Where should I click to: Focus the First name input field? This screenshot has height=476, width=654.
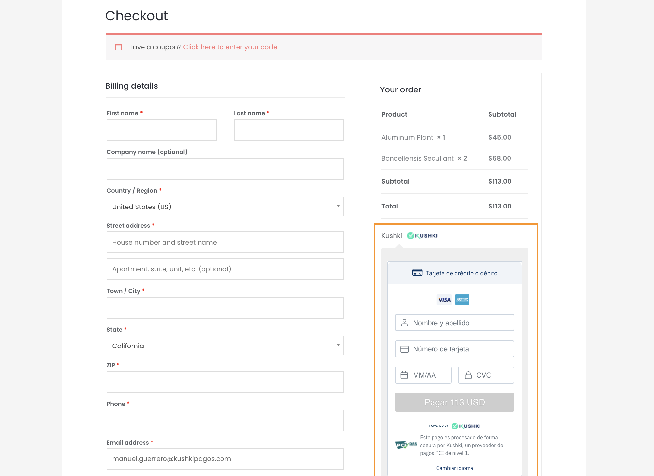[x=162, y=130]
